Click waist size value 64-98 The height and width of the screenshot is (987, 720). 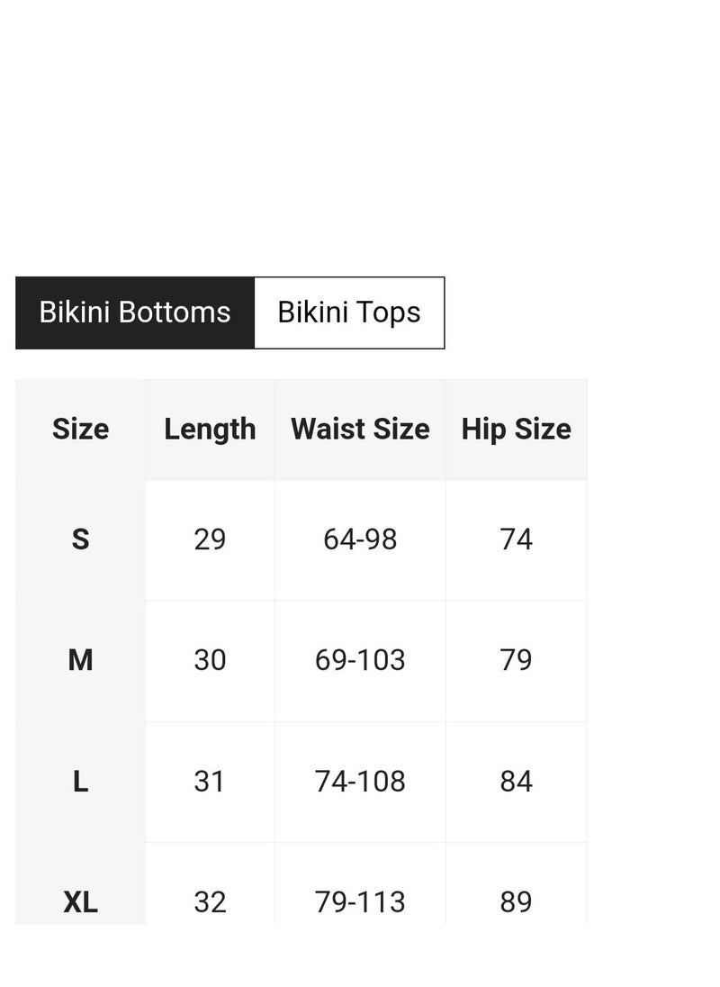click(x=360, y=540)
